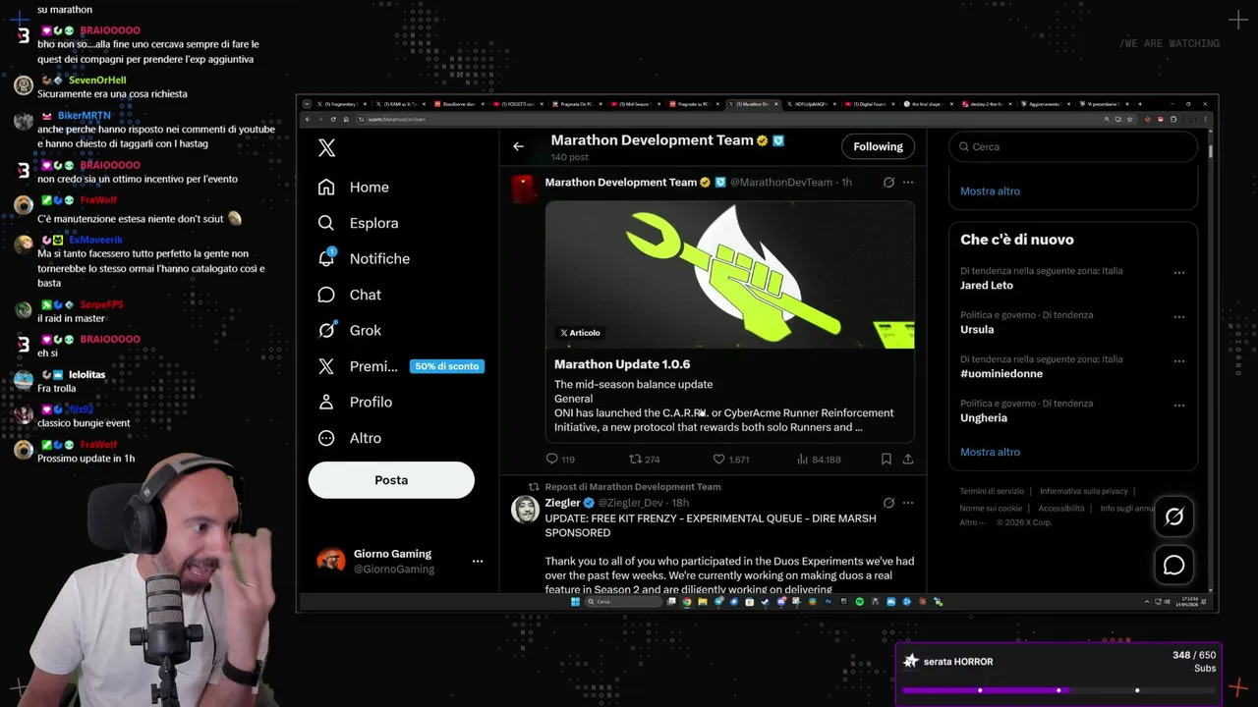1258x707 pixels.
Task: Bookmark the Marathon Update post
Action: coord(886,459)
